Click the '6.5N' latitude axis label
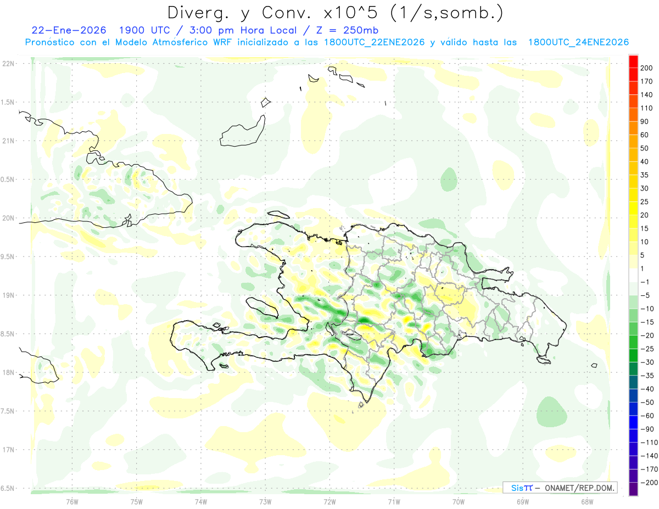Image resolution: width=659 pixels, height=509 pixels. tap(8, 489)
